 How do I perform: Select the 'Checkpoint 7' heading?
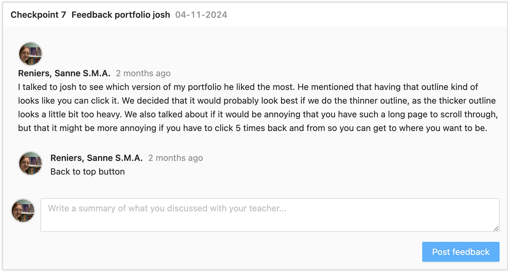pyautogui.click(x=38, y=15)
